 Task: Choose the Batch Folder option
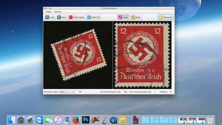(76, 17)
